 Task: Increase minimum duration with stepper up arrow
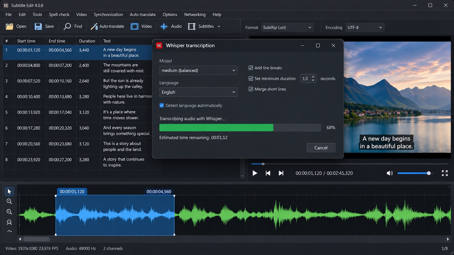[x=313, y=77]
